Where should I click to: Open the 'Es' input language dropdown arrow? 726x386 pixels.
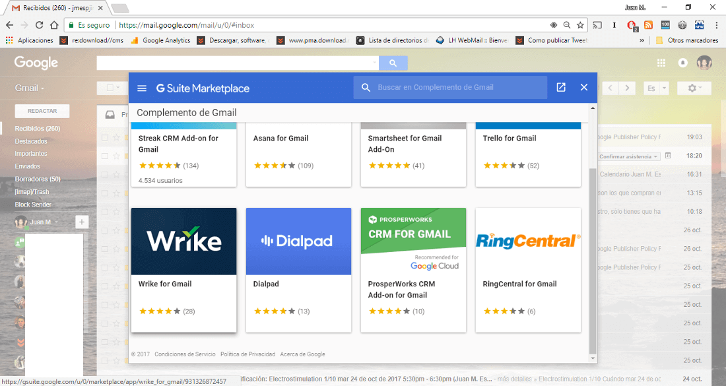click(664, 88)
